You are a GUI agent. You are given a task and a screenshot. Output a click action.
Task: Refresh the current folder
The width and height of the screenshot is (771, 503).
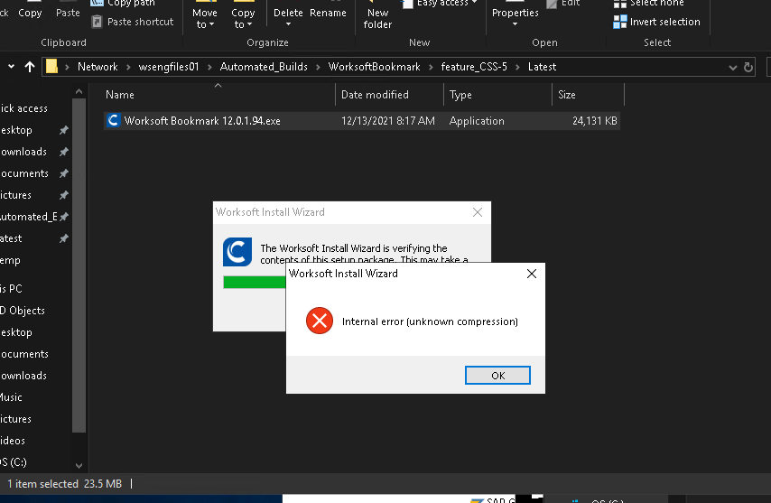click(748, 68)
